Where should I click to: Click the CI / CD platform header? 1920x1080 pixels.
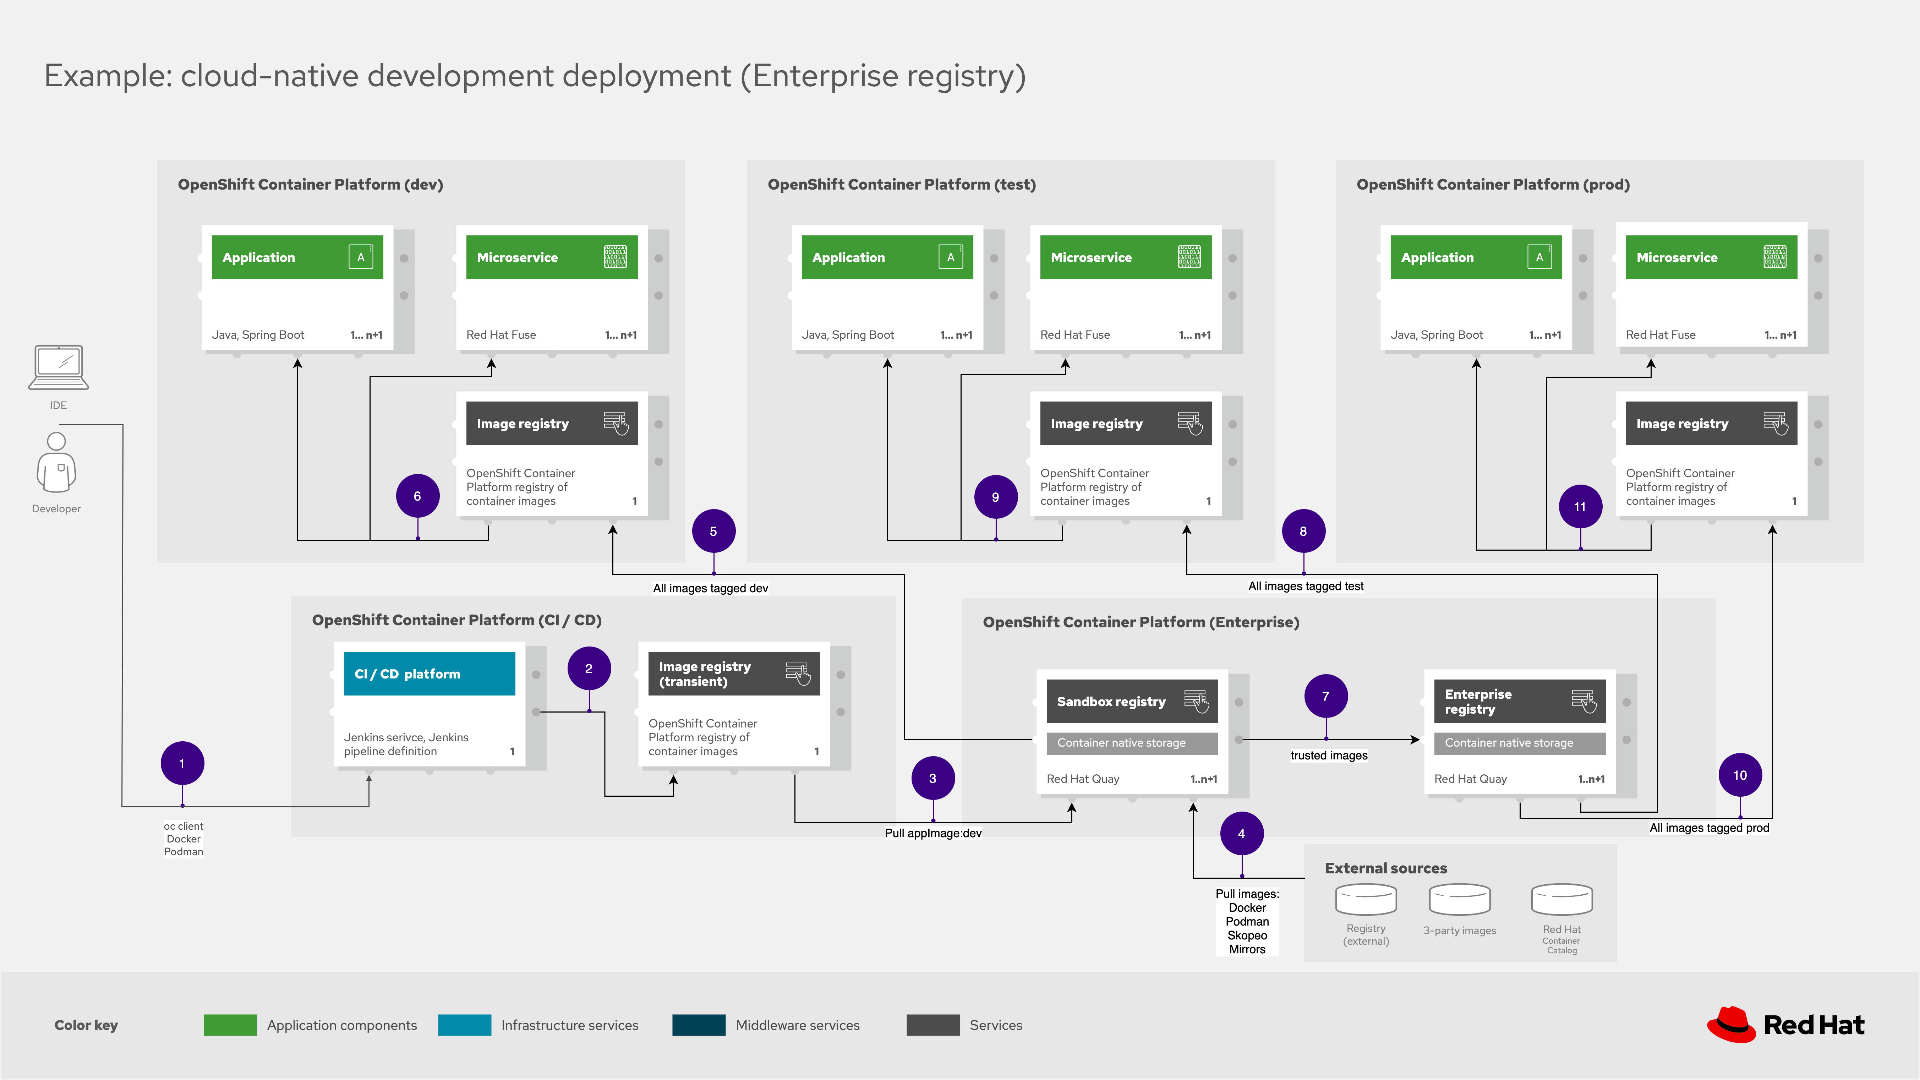[x=429, y=674]
